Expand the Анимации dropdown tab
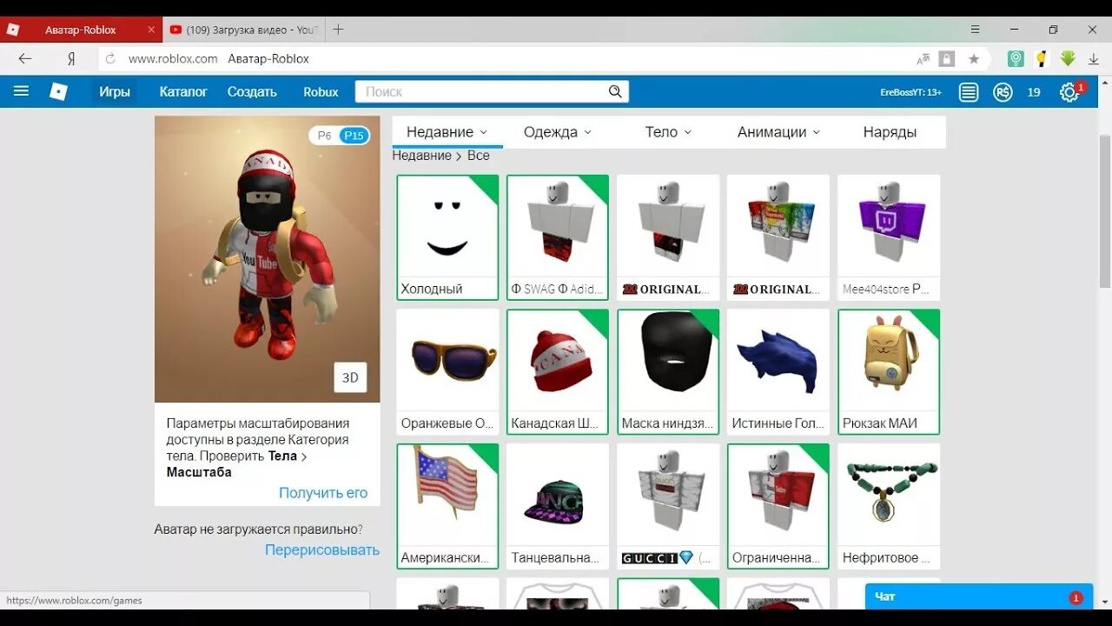This screenshot has height=626, width=1112. tap(778, 132)
